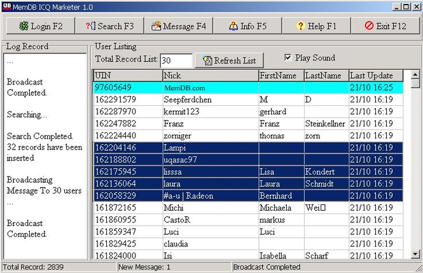The width and height of the screenshot is (423, 273).
Task: Select the zorniger row
Action: tap(248, 136)
